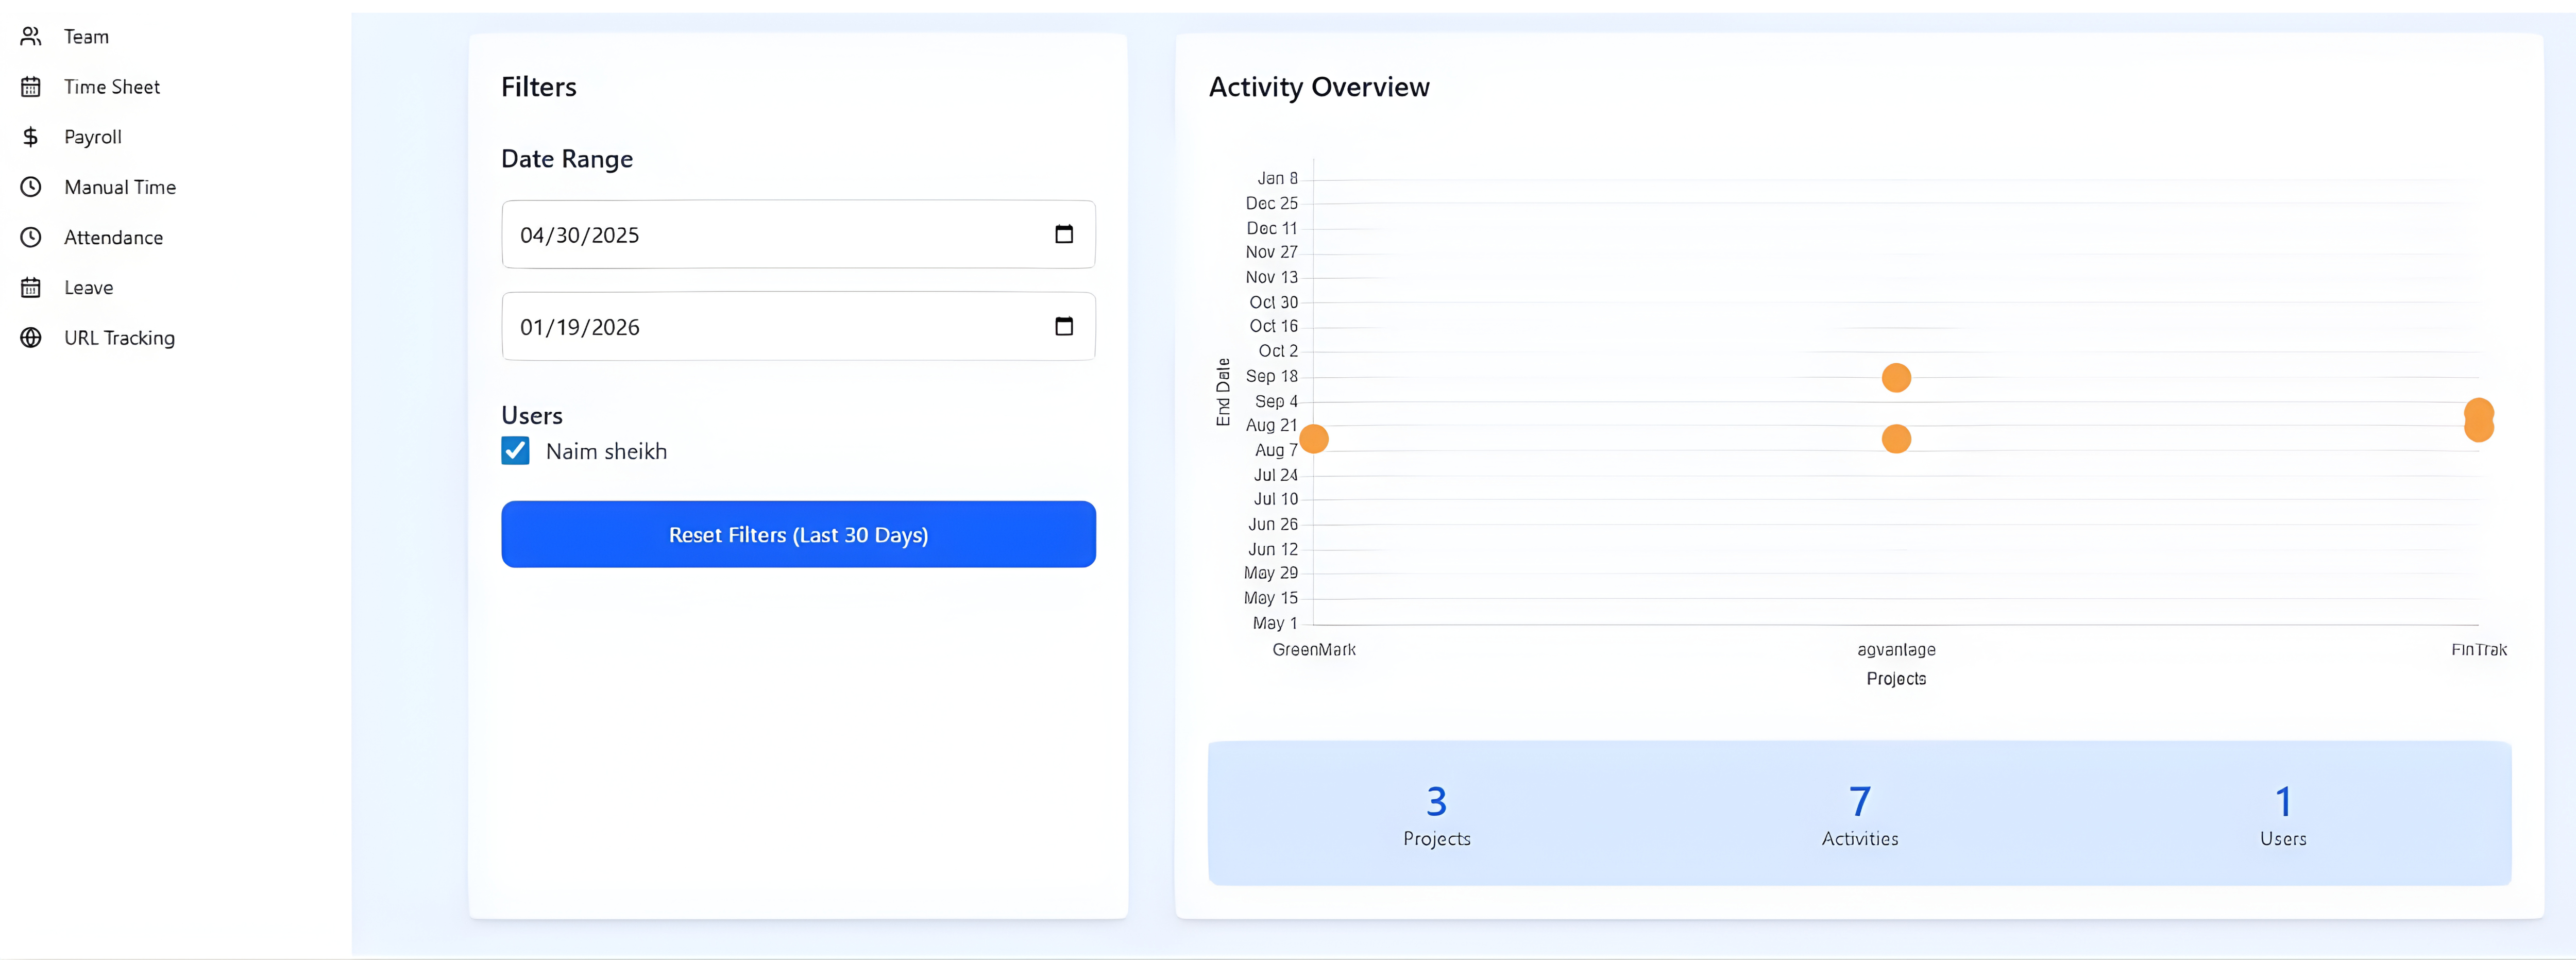Screen dimensions: 2576x960
Task: Open the end date calendar picker
Action: pyautogui.click(x=1065, y=326)
